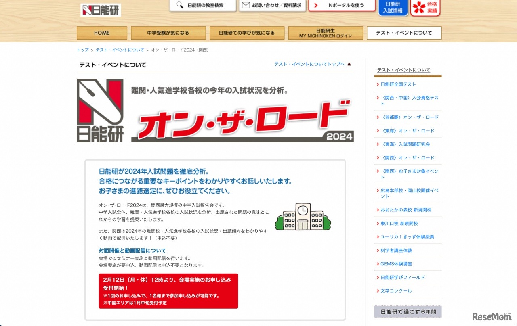The height and width of the screenshot is (326, 517).
Task: Select テスト・イベントについて menu tab
Action: [404, 33]
